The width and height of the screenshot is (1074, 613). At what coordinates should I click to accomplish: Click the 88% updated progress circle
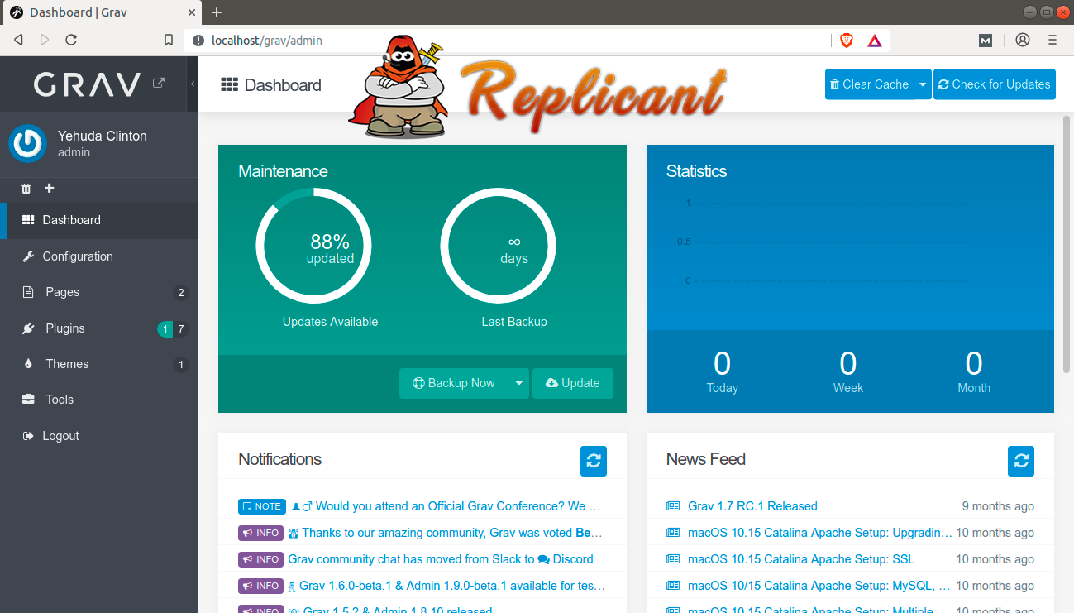click(x=313, y=246)
